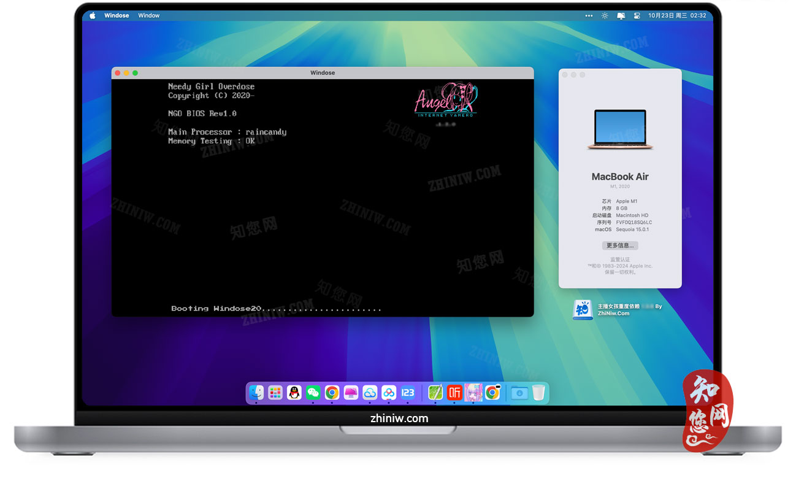This screenshot has height=478, width=796.
Task: Click the three-dots menu bar item
Action: (x=589, y=15)
